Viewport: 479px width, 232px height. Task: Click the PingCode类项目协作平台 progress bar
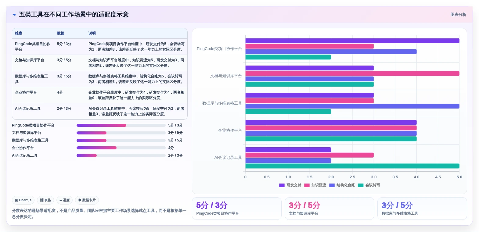point(121,125)
